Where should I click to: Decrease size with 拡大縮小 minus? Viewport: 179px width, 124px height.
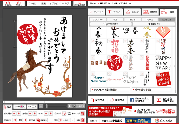(x=14, y=113)
